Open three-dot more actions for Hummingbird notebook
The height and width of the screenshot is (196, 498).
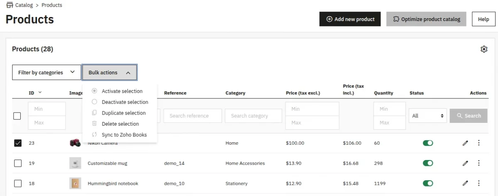(478, 183)
